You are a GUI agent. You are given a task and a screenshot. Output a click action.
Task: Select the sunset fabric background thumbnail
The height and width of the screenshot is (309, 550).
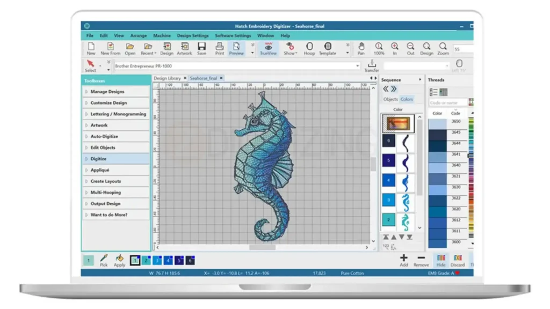398,123
